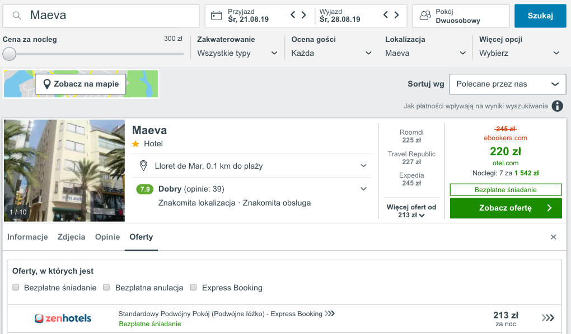Switch to the Informacje tab
This screenshot has height=334, width=571.
27,237
